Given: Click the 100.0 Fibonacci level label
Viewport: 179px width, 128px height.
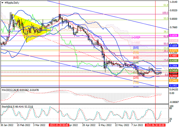Looking at the screenshot, I should tap(165, 13).
